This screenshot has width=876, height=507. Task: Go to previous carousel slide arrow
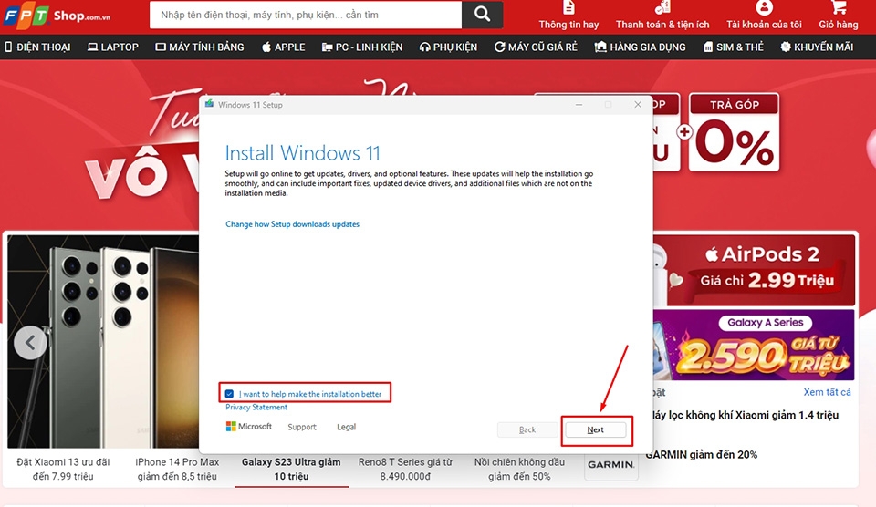click(x=30, y=342)
